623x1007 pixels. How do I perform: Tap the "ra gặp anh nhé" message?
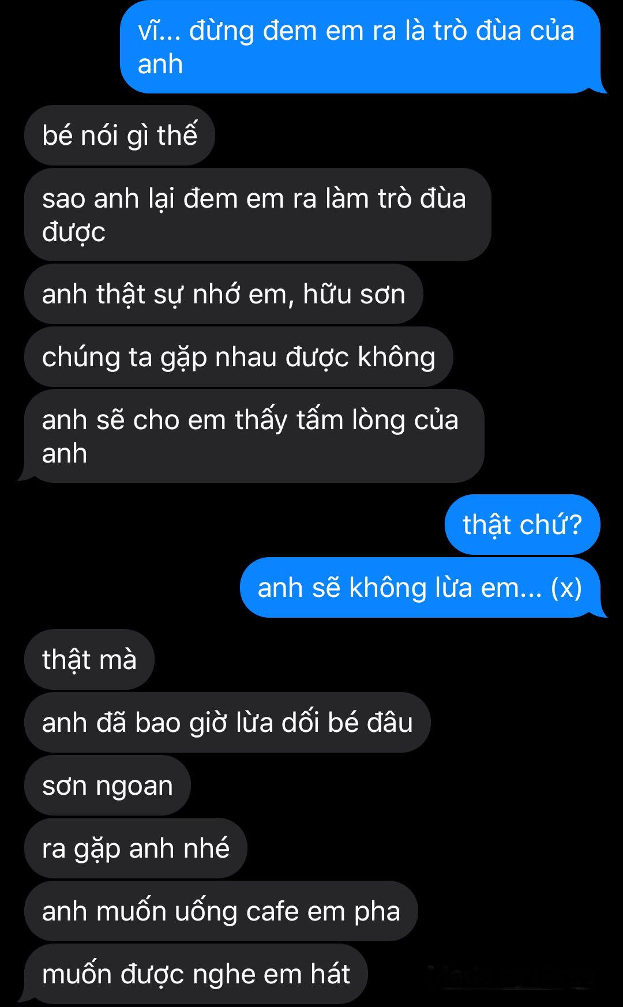coord(136,848)
